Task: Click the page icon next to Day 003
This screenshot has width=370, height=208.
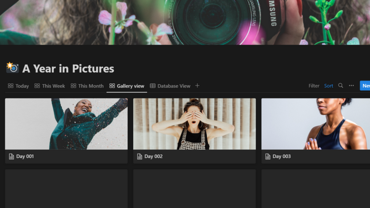Action: (x=268, y=156)
